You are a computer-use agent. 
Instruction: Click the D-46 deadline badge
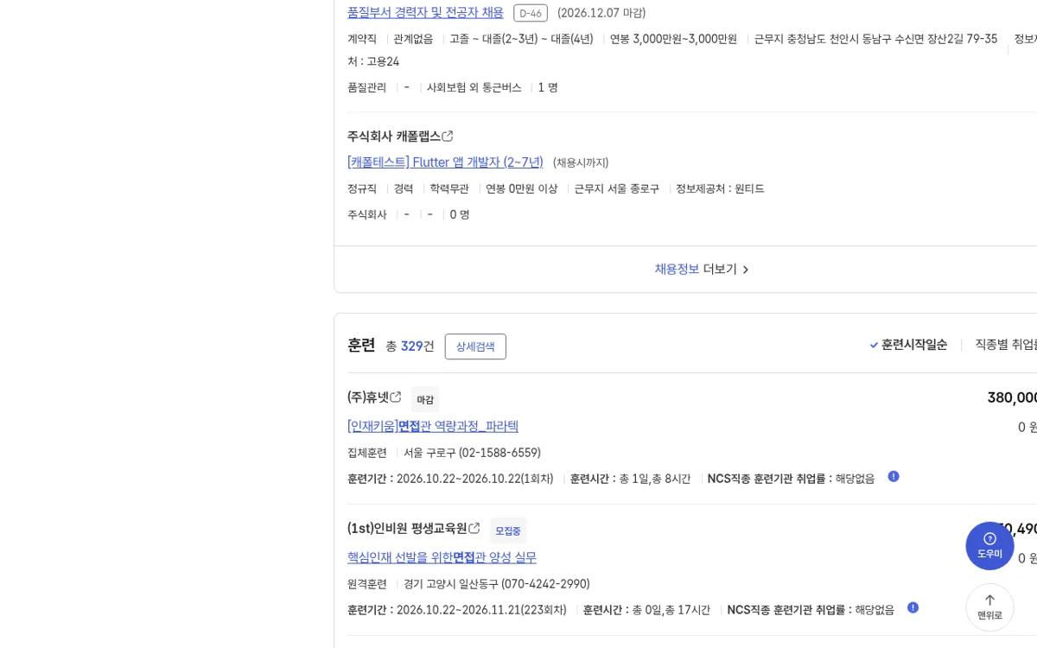531,13
